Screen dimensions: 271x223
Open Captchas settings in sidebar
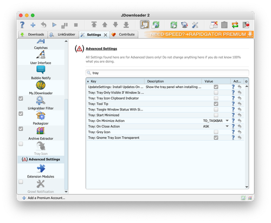point(41,44)
